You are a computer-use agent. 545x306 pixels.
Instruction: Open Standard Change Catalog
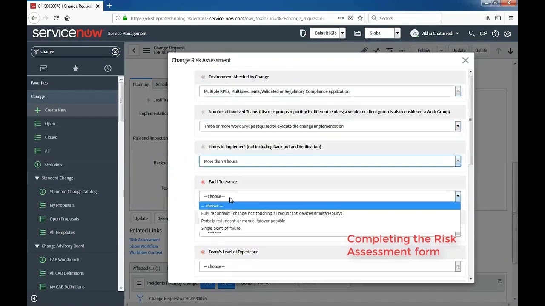click(73, 192)
